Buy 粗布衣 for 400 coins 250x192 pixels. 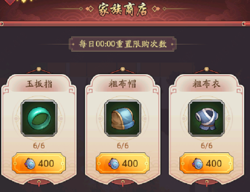(x=207, y=163)
